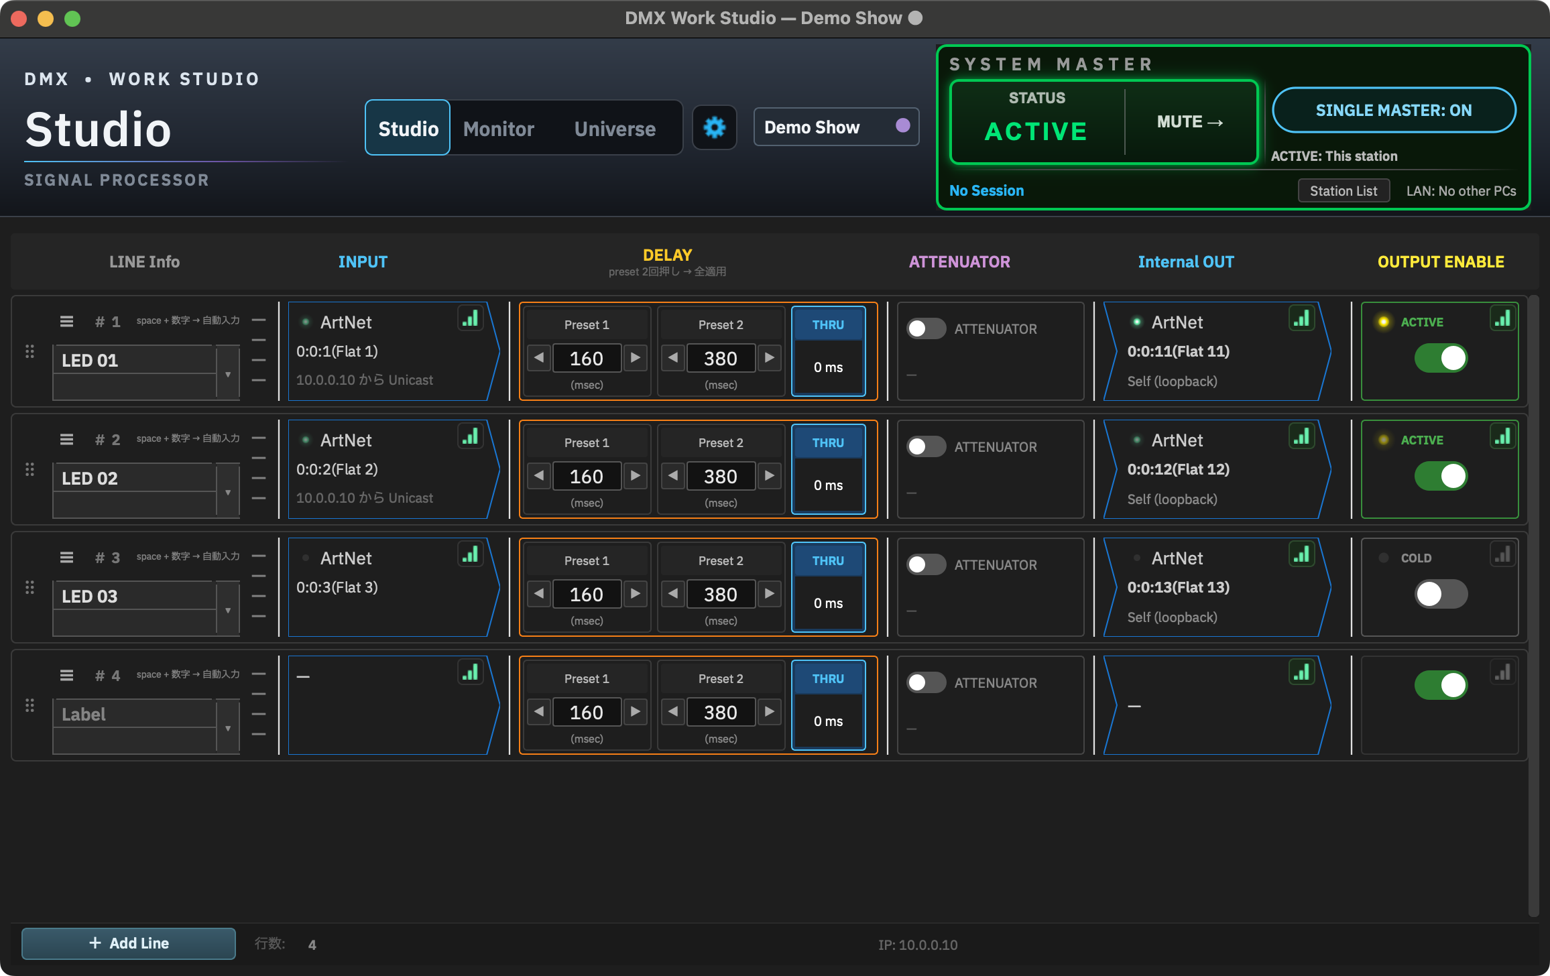Expand label dropdown arrow for line #4

[x=228, y=728]
